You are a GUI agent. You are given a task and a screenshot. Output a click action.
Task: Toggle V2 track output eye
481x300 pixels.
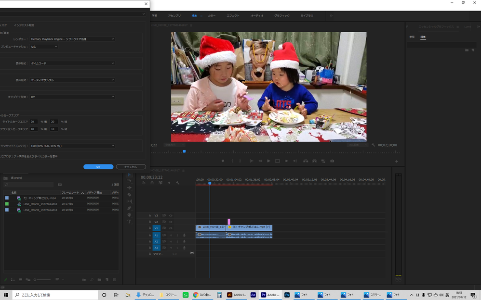tap(171, 222)
